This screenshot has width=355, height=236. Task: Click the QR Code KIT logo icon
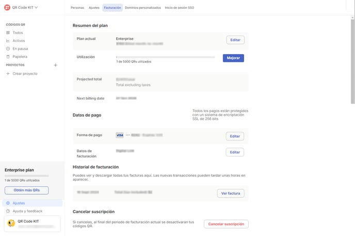pyautogui.click(x=7, y=8)
